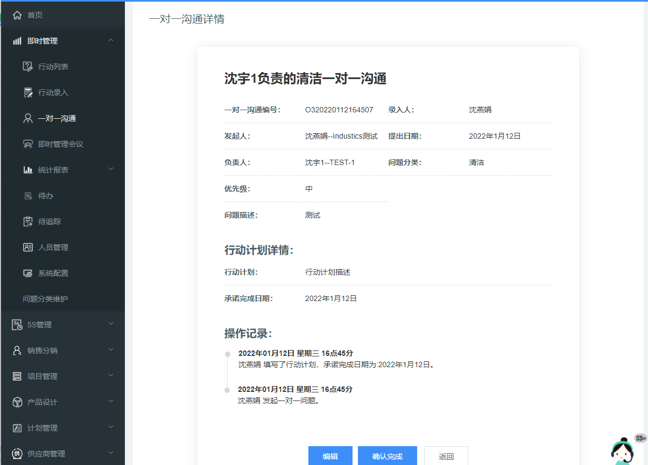Expand the 销售分销 menu arrow
This screenshot has width=648, height=465.
pos(111,350)
